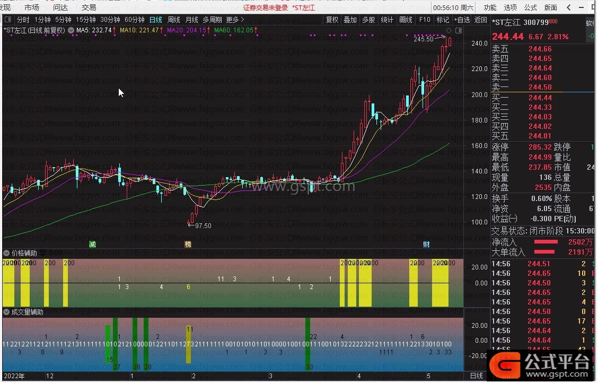Click the MA5 indicator value label
Screen dimensions: 598x383
coord(96,30)
